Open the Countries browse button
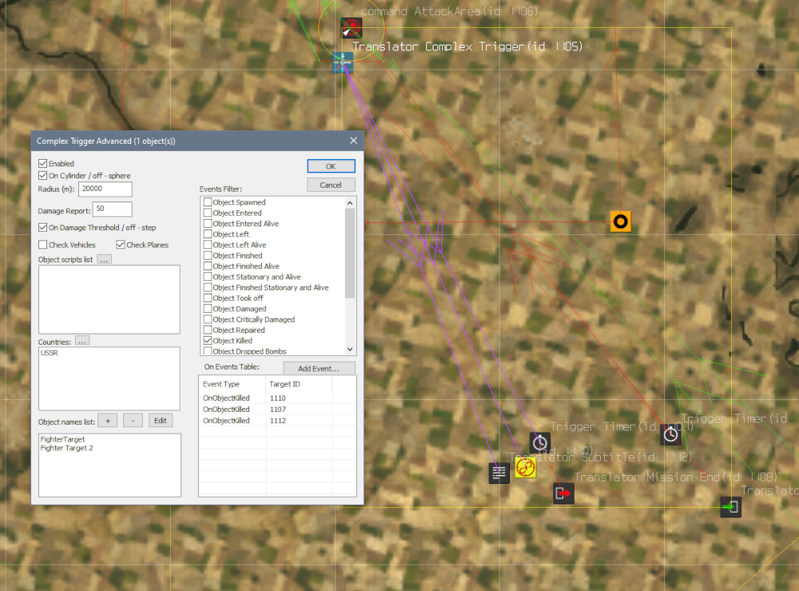The width and height of the screenshot is (799, 591). click(x=82, y=341)
